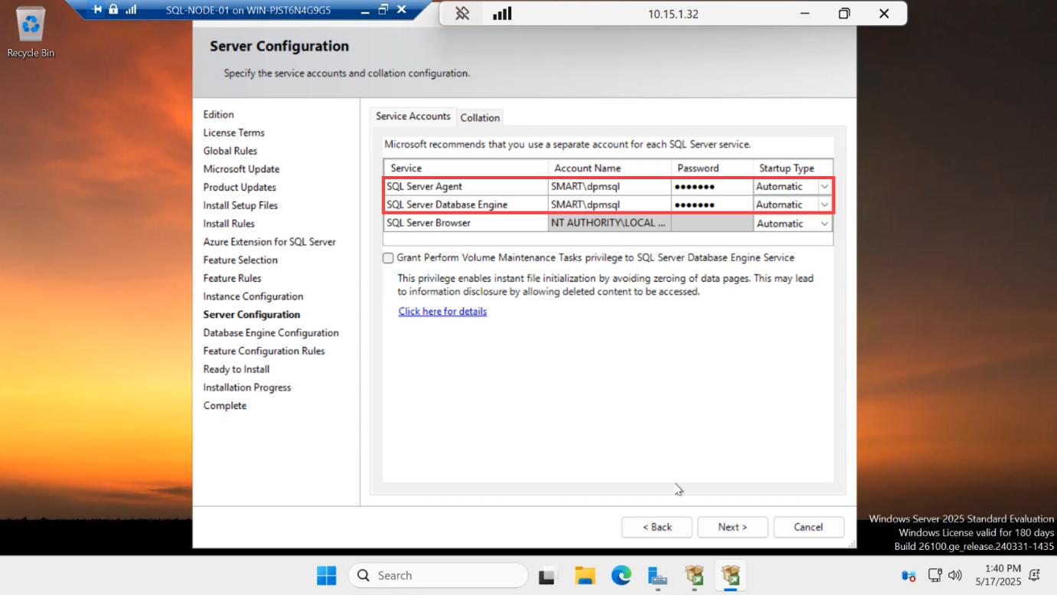1057x595 pixels.
Task: Click License Terms step in sidebar
Action: (x=233, y=133)
